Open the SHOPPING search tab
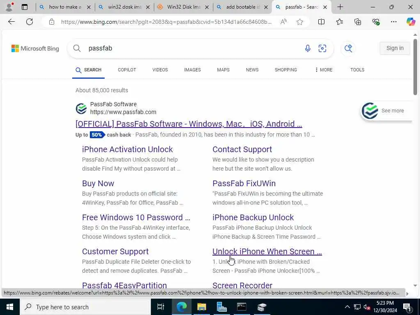 click(286, 70)
